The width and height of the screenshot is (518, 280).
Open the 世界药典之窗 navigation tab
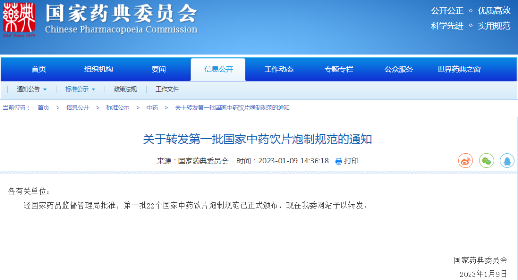point(459,70)
